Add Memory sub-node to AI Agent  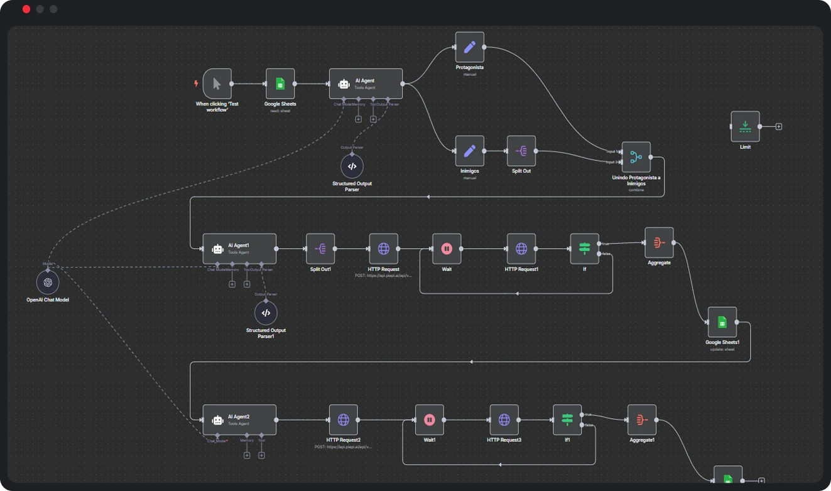[359, 119]
